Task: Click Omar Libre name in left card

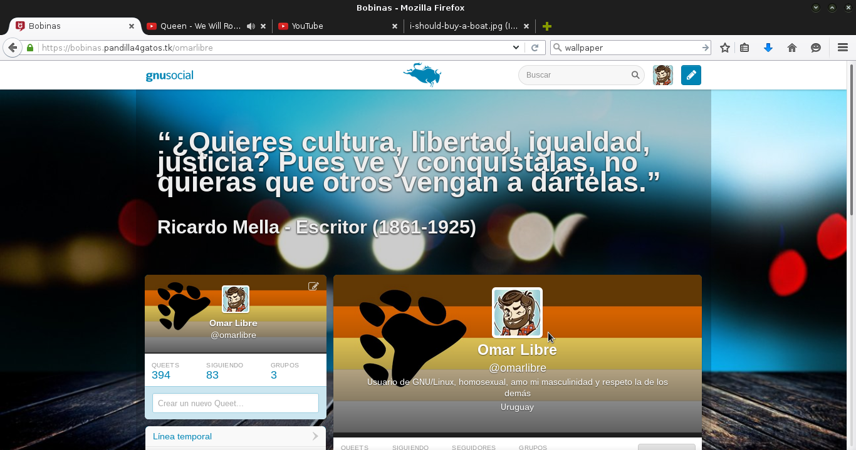Action: tap(233, 323)
